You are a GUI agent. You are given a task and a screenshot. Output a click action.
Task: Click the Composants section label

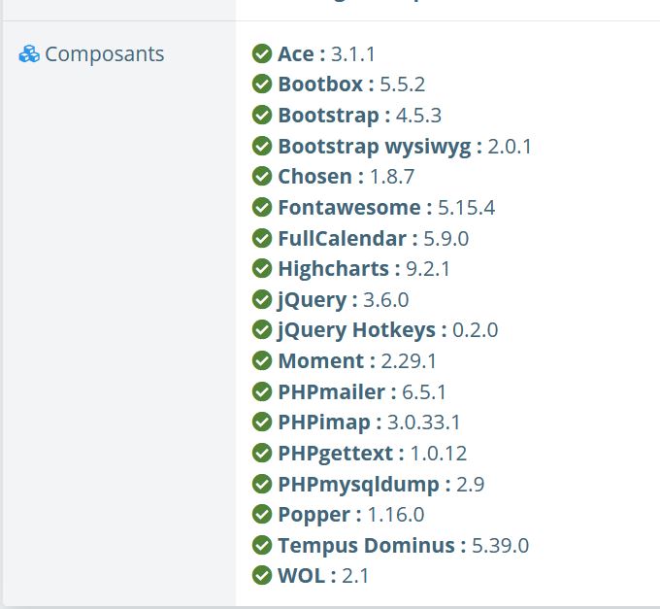coord(105,54)
